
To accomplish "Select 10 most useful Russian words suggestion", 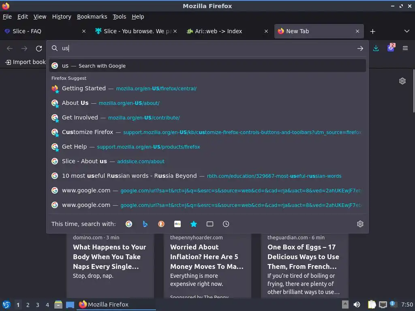I will click(207, 176).
